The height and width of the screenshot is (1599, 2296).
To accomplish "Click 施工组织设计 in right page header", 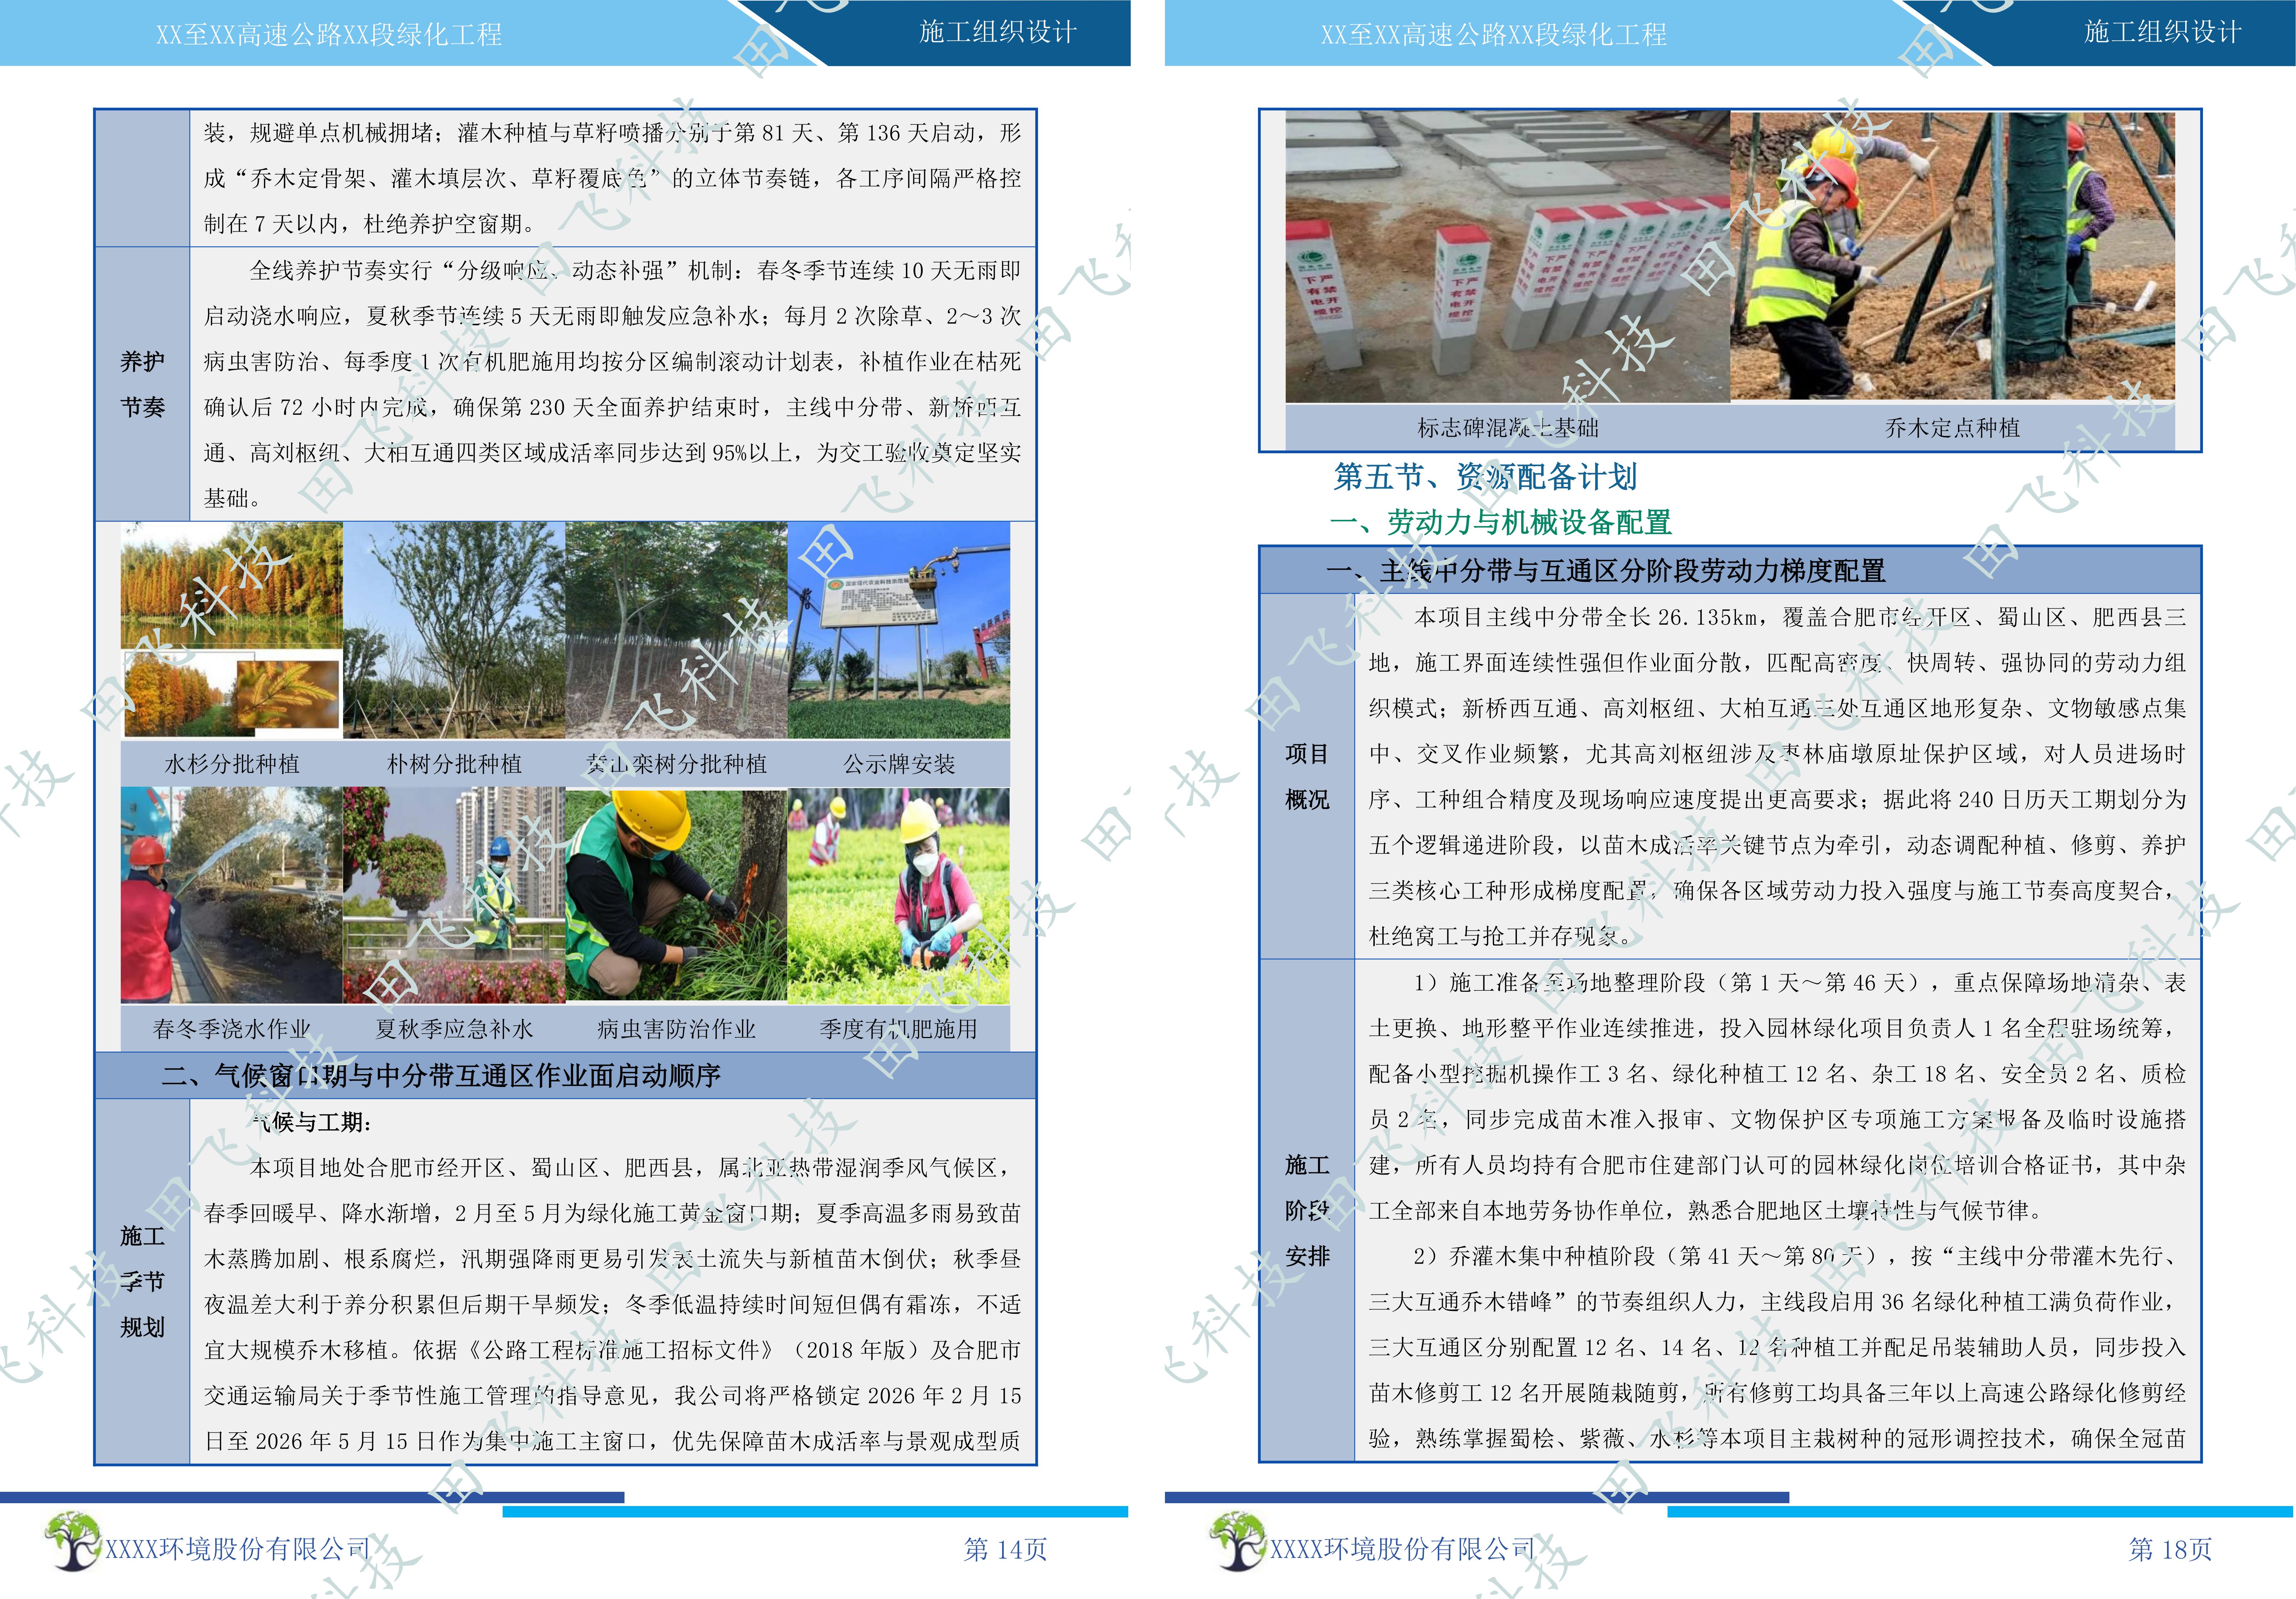I will [2163, 32].
